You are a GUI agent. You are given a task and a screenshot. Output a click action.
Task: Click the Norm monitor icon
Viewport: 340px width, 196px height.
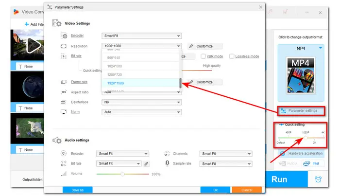[x=64, y=112]
